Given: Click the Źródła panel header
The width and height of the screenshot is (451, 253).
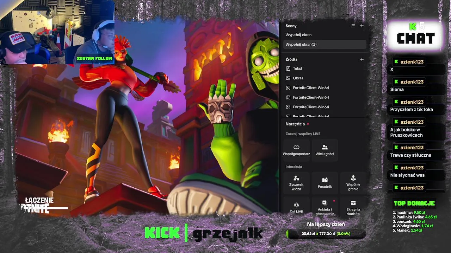Looking at the screenshot, I should tap(291, 59).
